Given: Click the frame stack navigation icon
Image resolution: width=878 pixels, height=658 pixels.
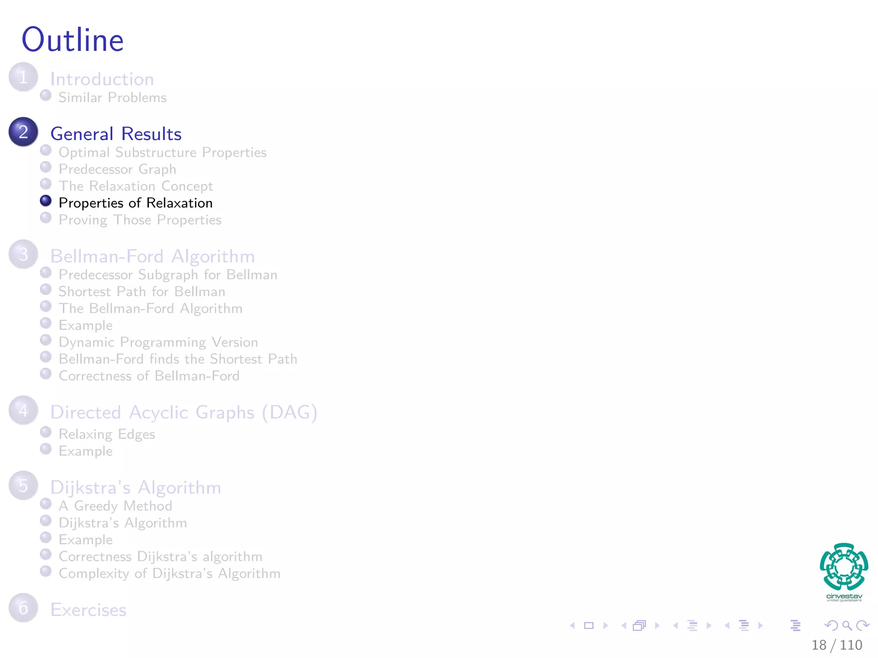Looking at the screenshot, I should tap(639, 625).
